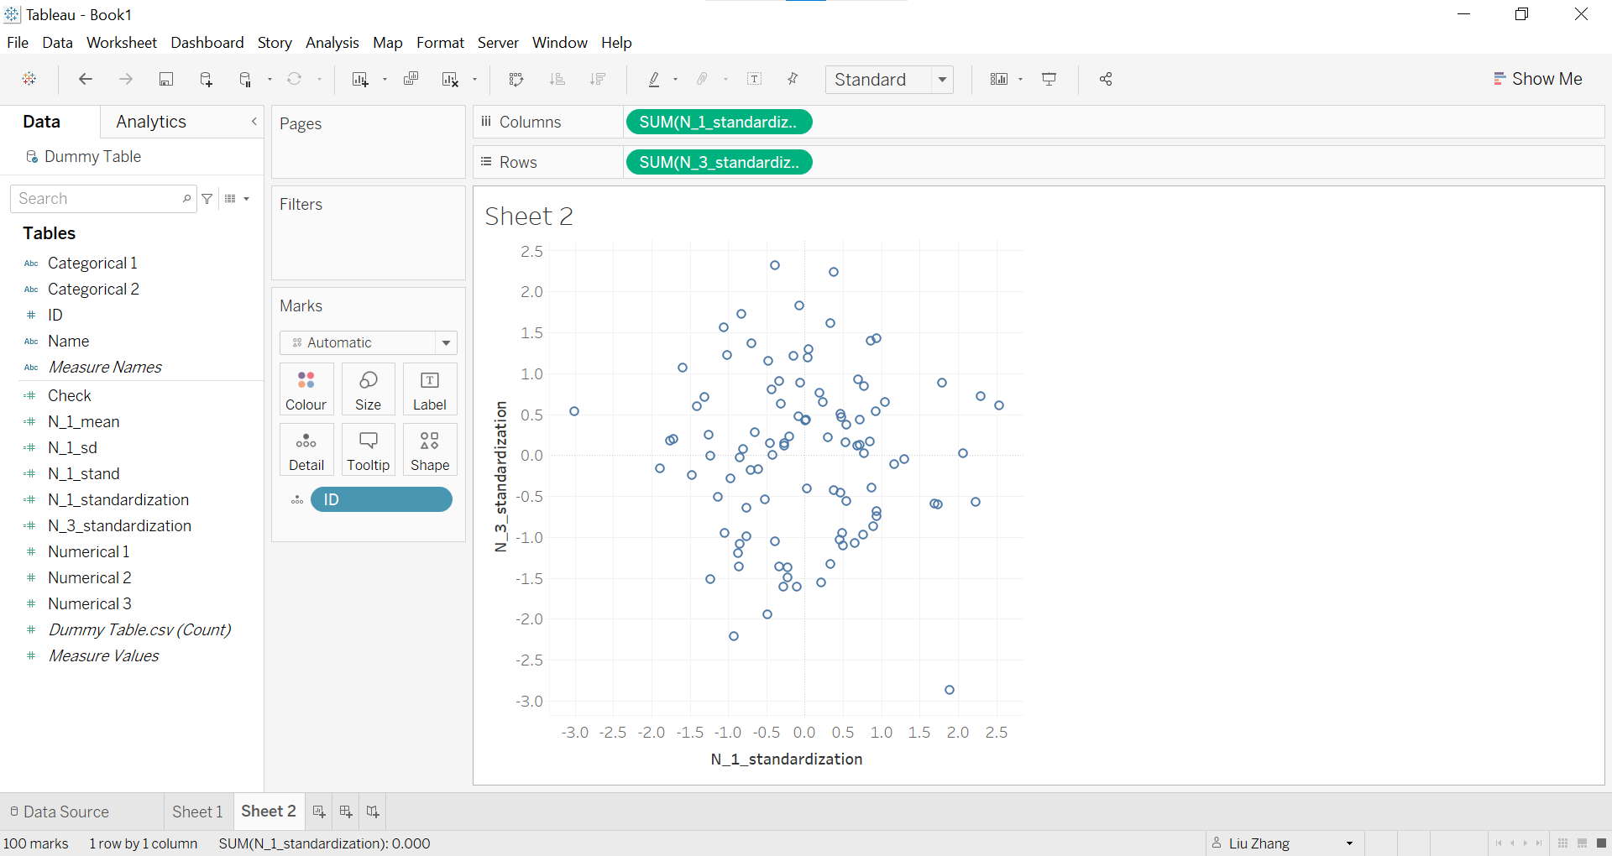
Task: Click the Duplicate worksheet icon
Action: pyautogui.click(x=411, y=79)
